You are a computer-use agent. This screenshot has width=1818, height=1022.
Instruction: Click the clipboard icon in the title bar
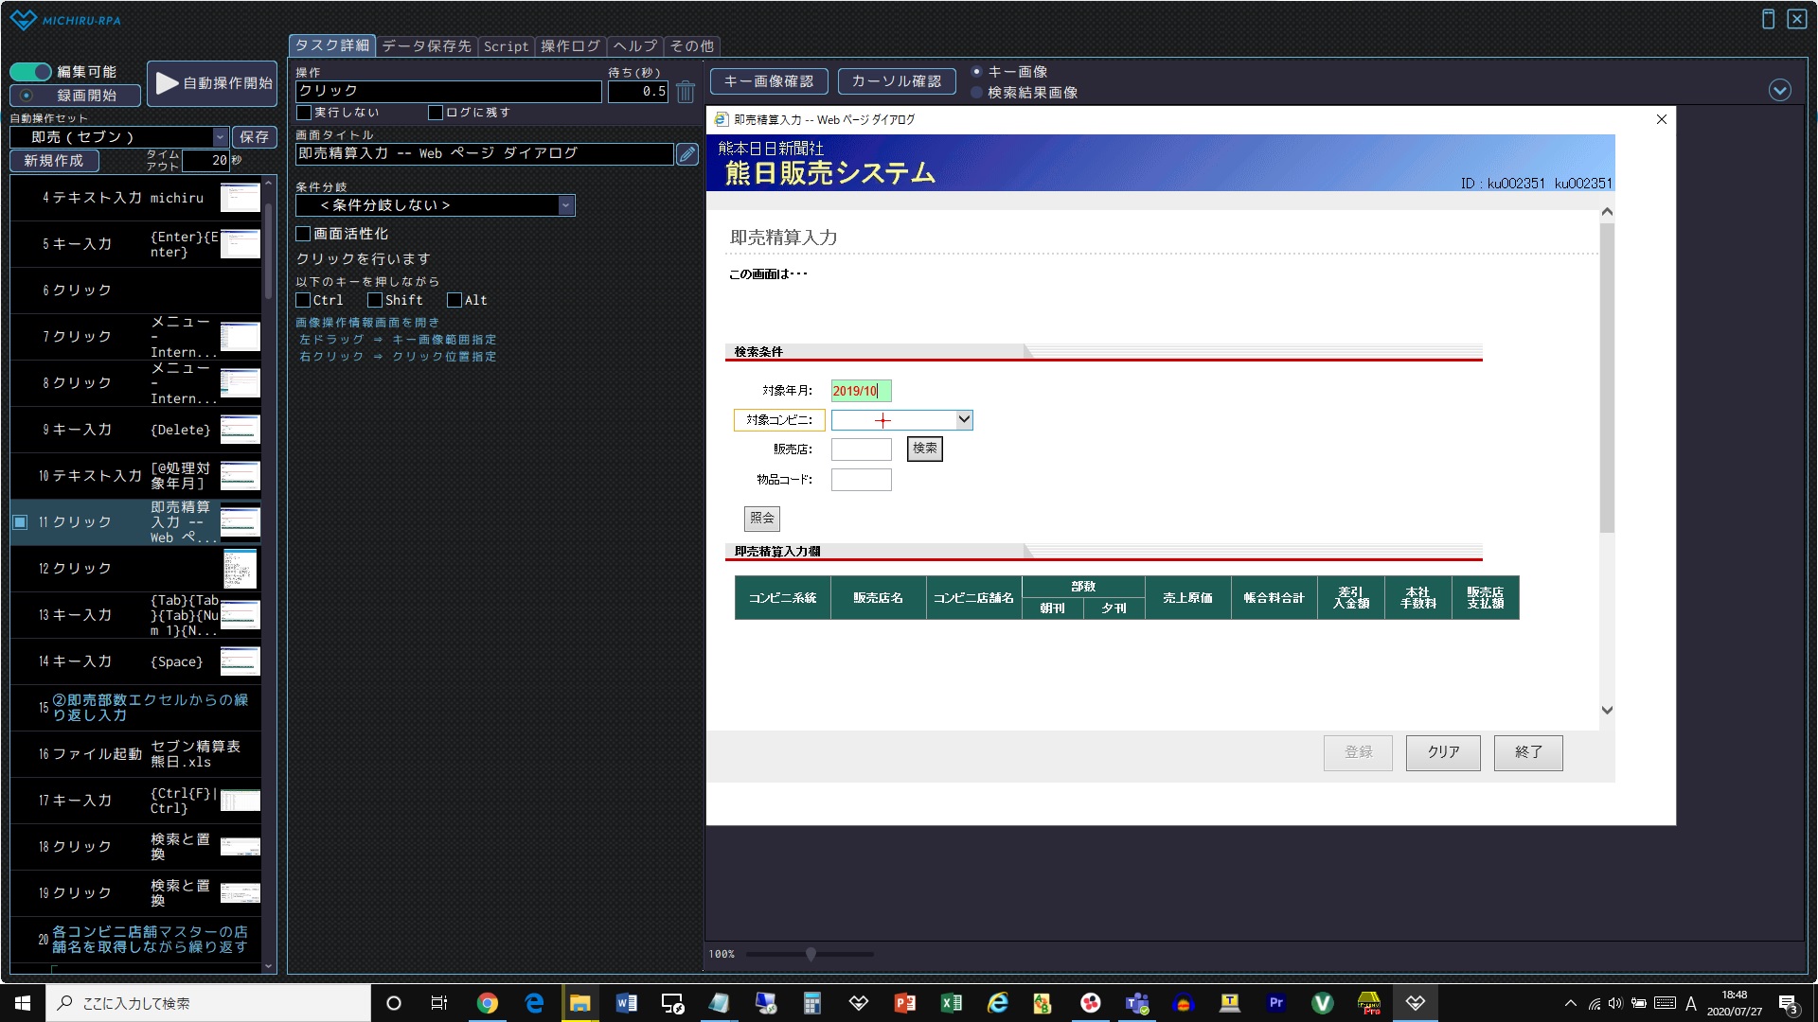pos(1767,19)
